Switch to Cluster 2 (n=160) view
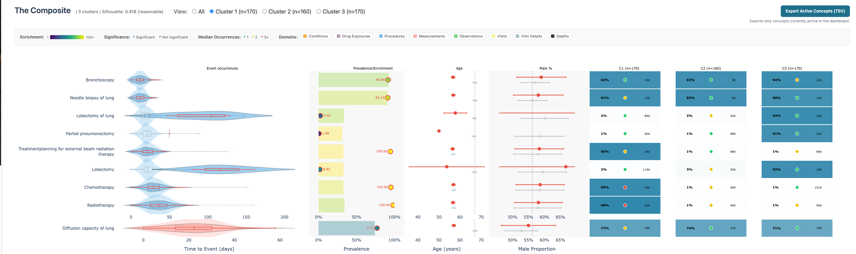 (264, 11)
